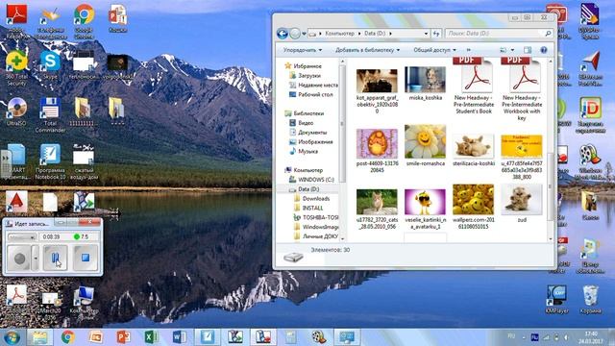This screenshot has width=615, height=346.
Task: Go back with Explorer's back arrow
Action: (282, 34)
